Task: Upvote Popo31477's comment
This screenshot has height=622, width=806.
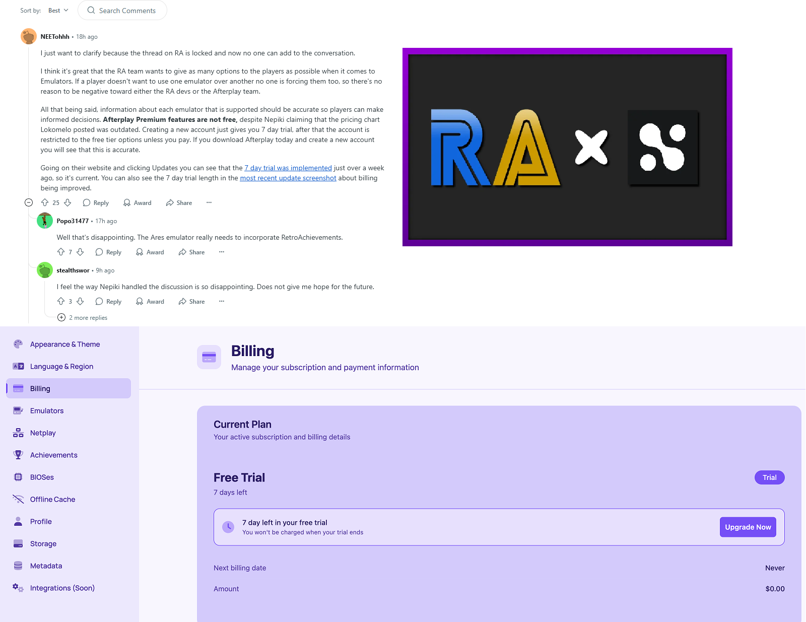Action: pyautogui.click(x=61, y=252)
